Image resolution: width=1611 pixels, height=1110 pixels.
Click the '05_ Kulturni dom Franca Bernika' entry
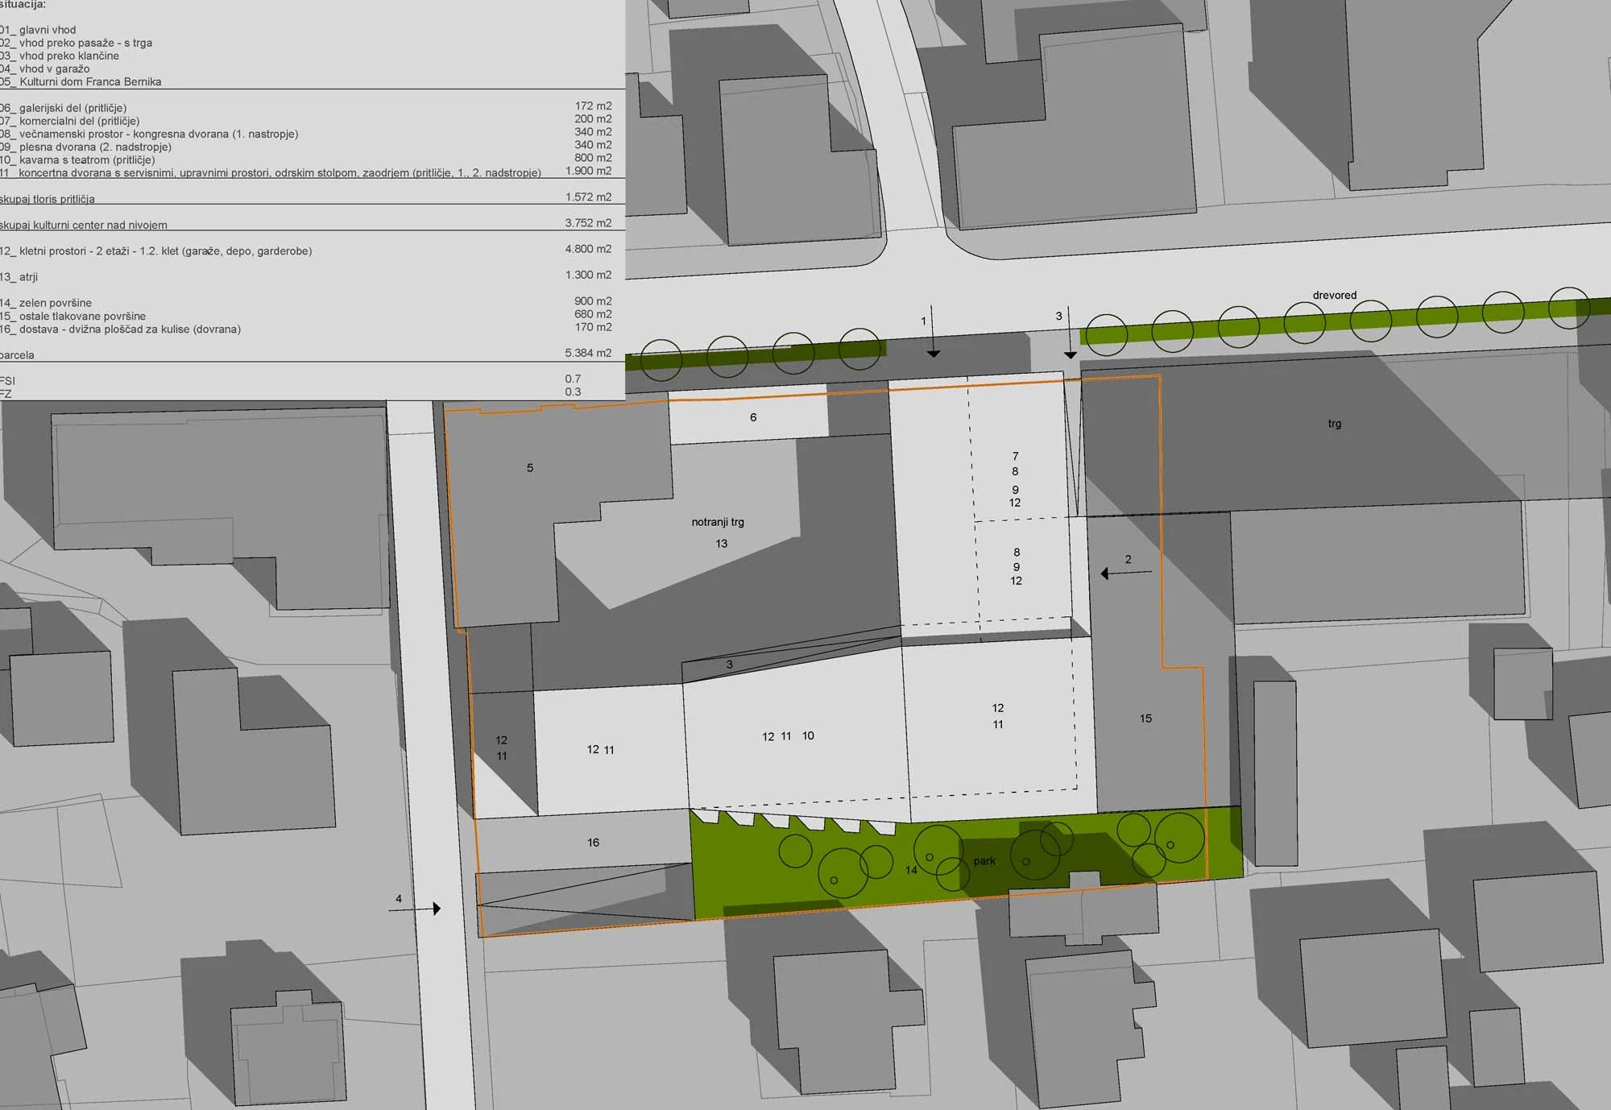[81, 81]
